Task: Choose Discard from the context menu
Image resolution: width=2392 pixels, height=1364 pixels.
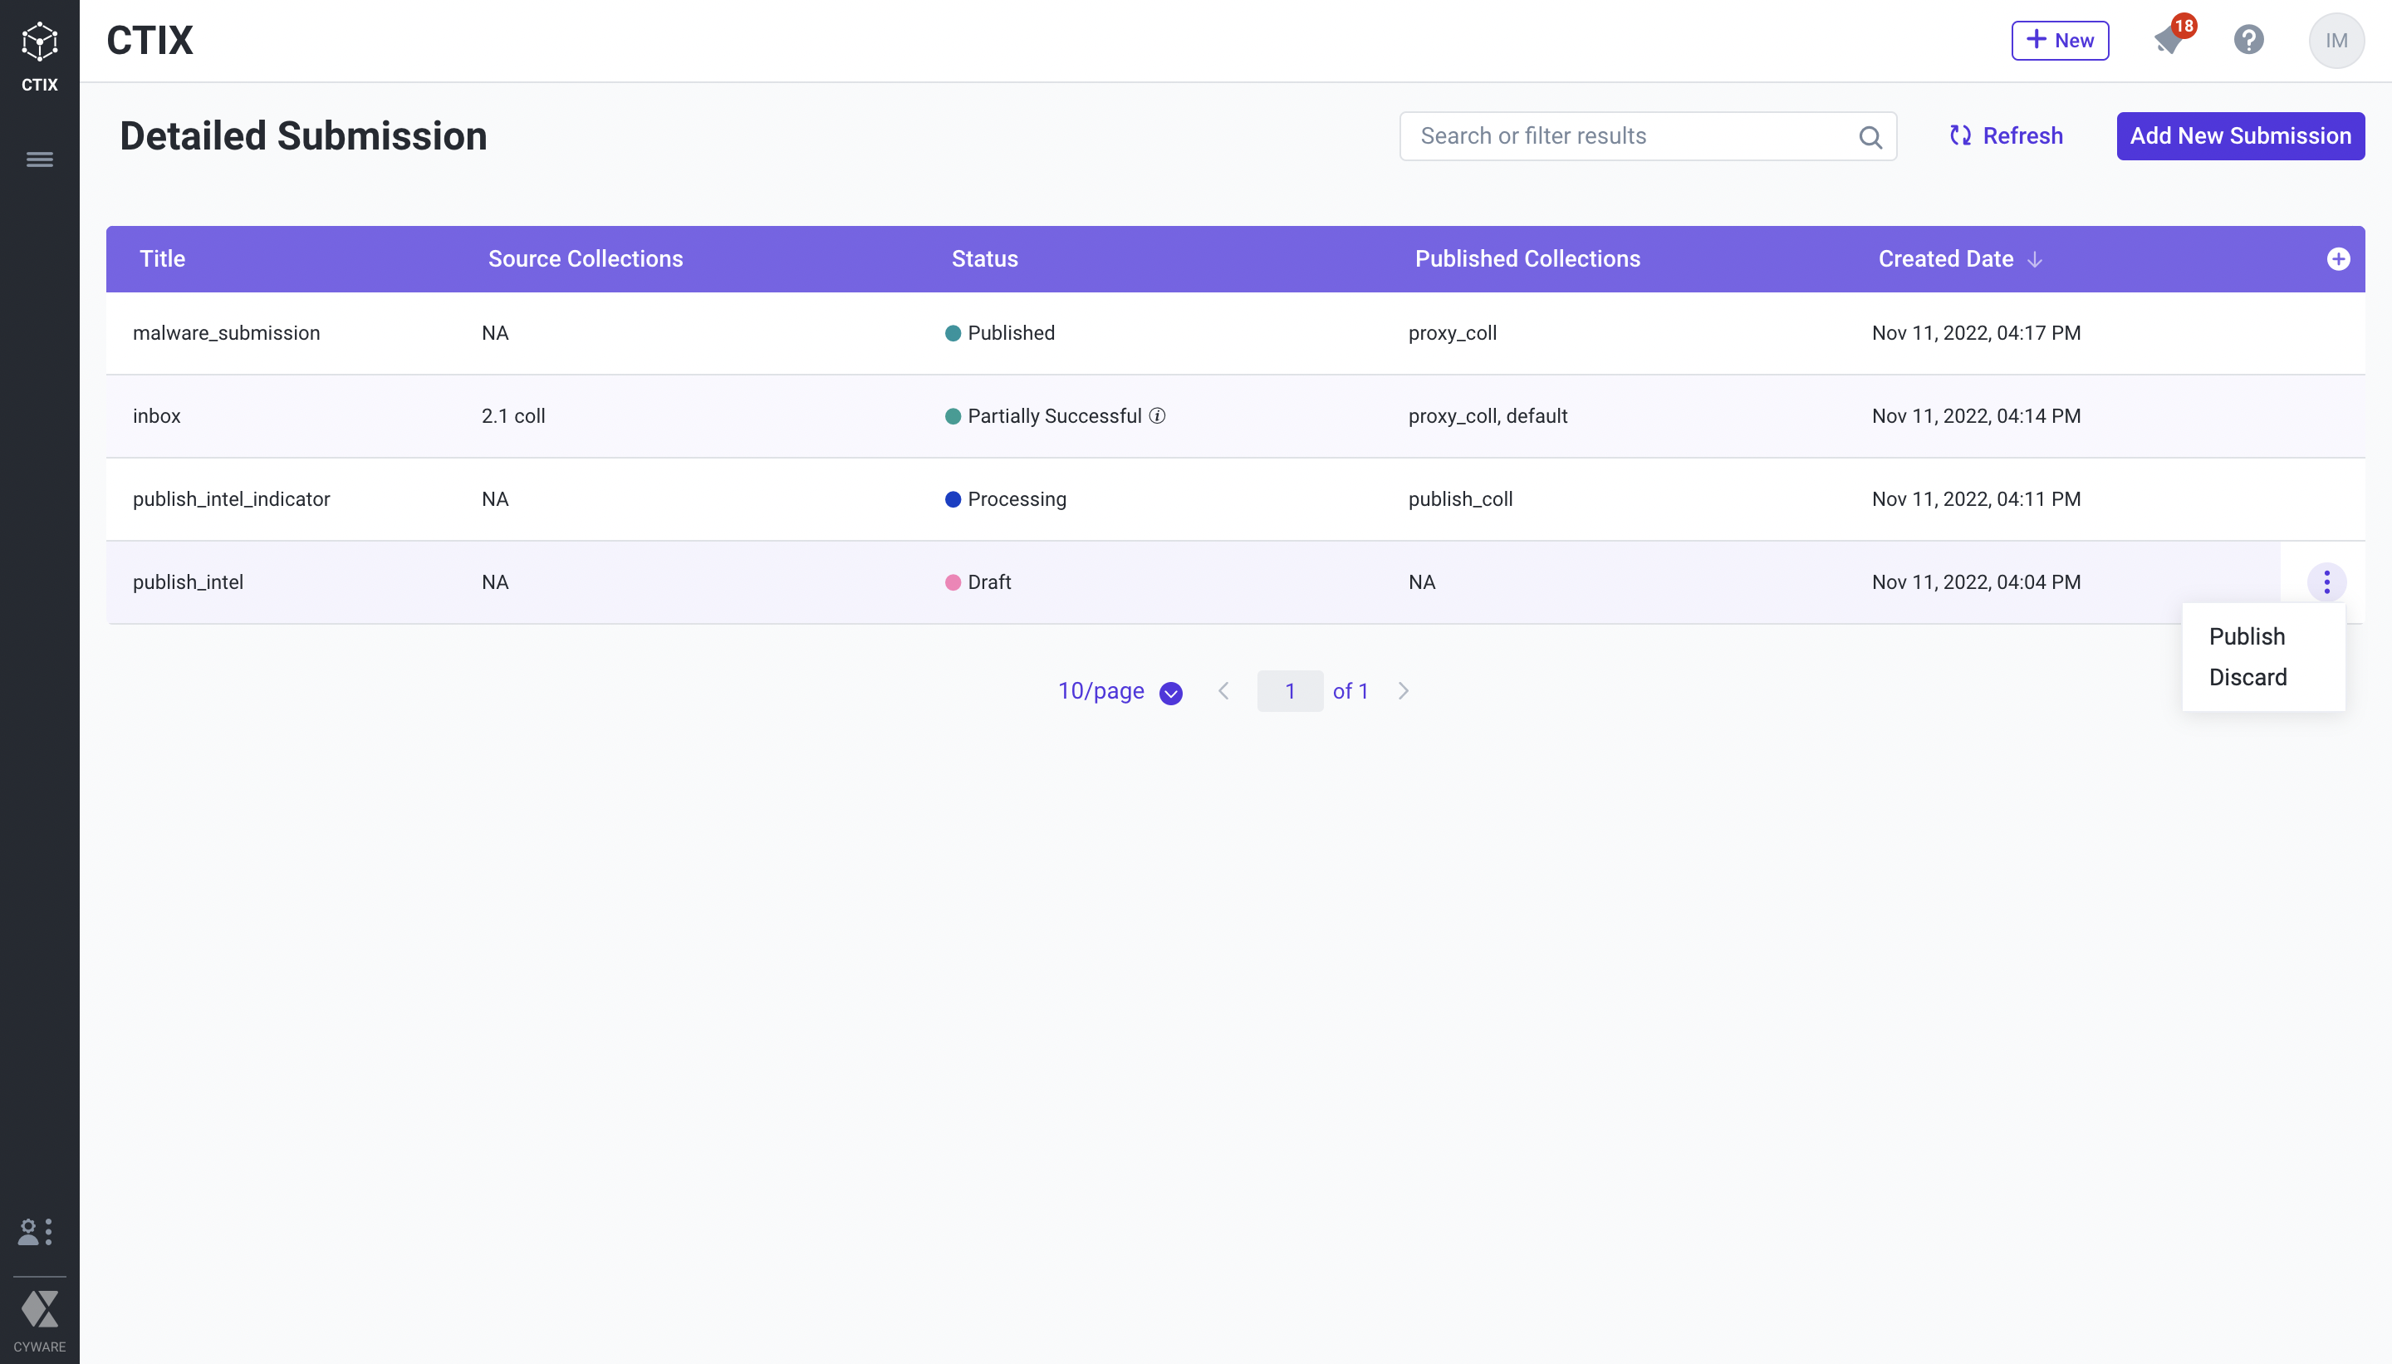Action: pyautogui.click(x=2247, y=677)
